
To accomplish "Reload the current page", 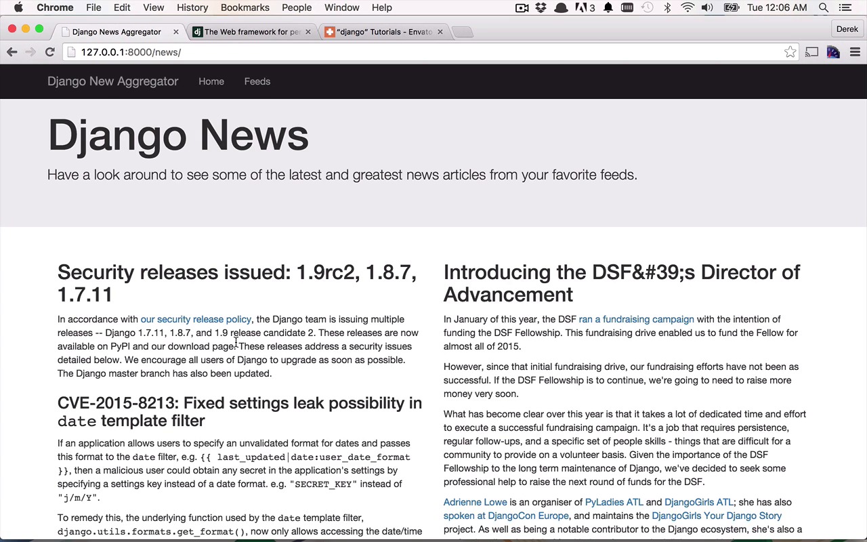I will click(x=49, y=52).
